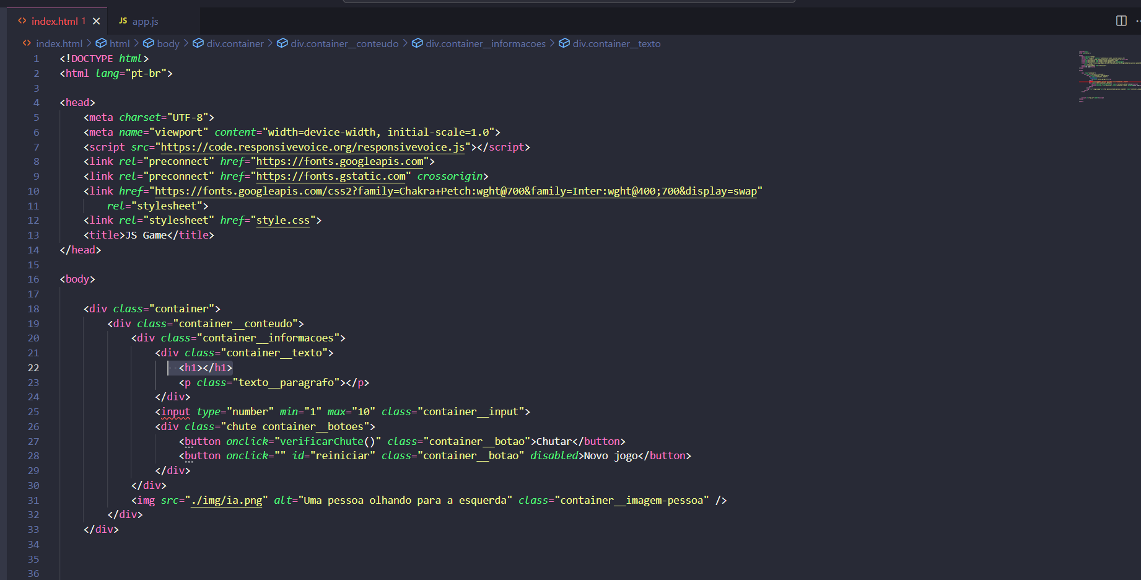The image size is (1141, 580).
Task: Click the "texto__paragrafo" class value
Action: pyautogui.click(x=286, y=383)
